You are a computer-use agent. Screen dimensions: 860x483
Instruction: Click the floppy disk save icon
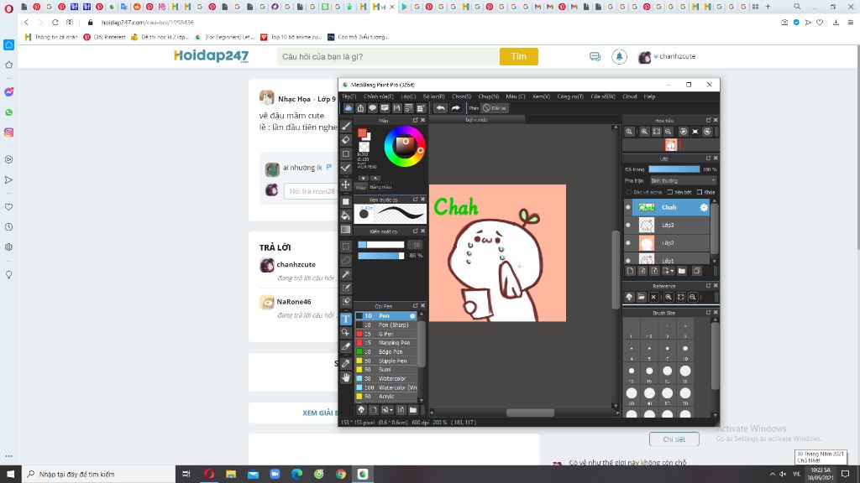[396, 108]
